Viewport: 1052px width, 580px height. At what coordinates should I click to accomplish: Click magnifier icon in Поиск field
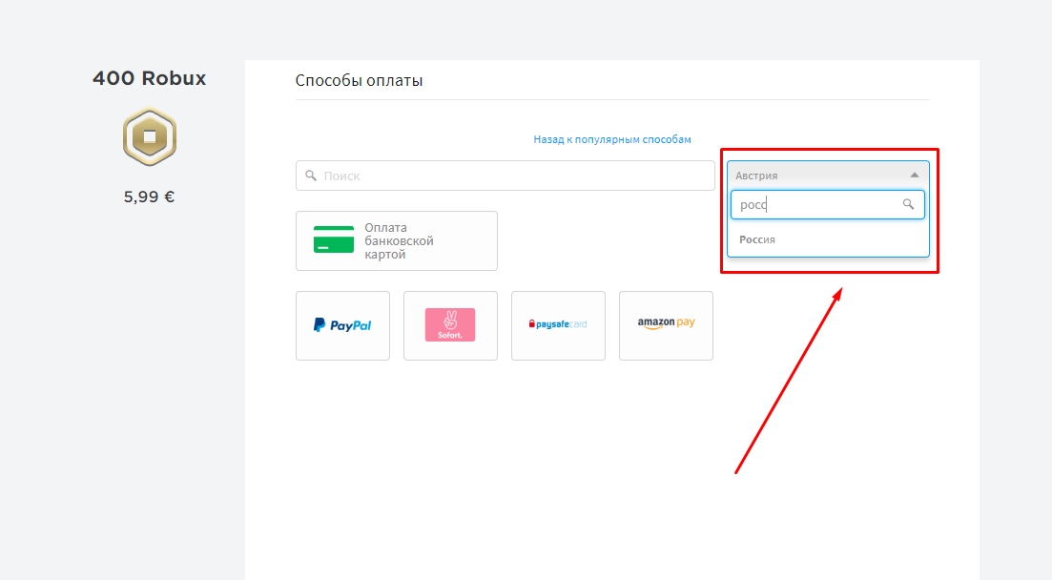311,176
